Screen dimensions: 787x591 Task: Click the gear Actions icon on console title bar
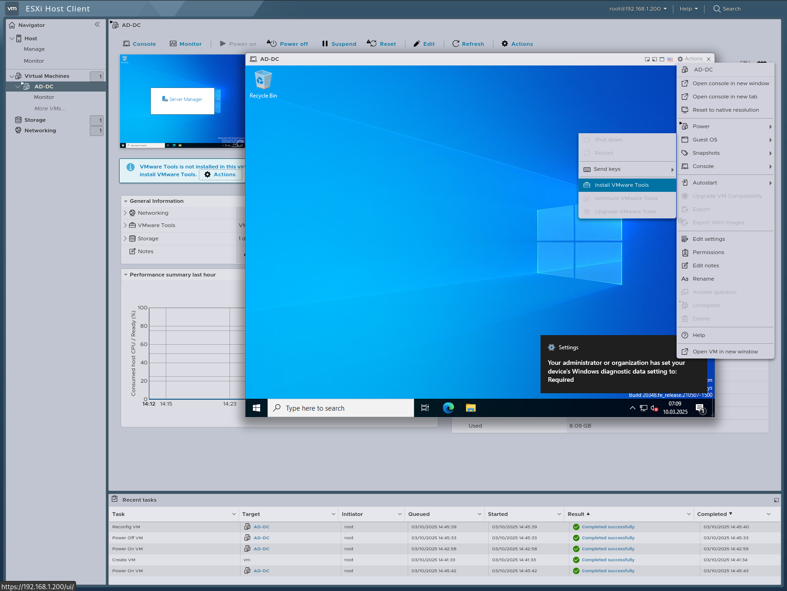[x=681, y=59]
